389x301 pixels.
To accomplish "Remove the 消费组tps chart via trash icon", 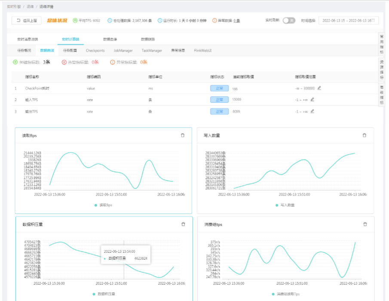I will tap(365, 224).
